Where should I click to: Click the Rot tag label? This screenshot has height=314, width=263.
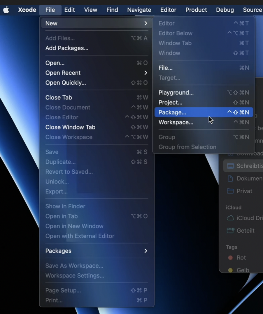point(241,257)
